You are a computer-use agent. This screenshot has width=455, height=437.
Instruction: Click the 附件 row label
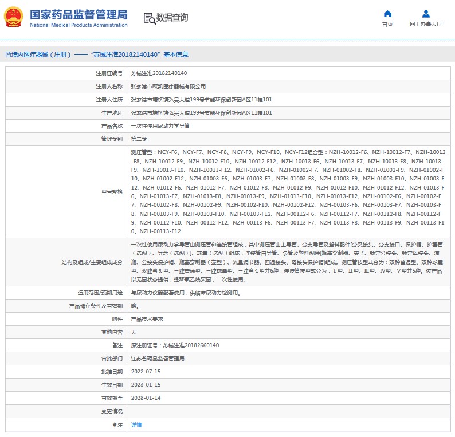[117, 319]
